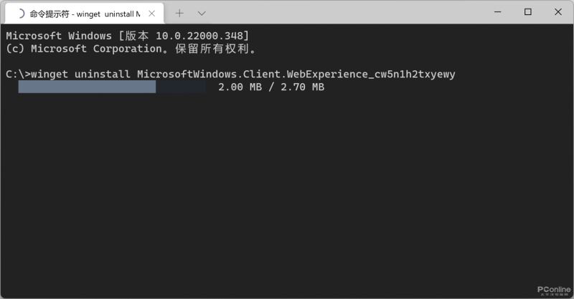
Task: Click the PConline watermark logo
Action: point(554,290)
